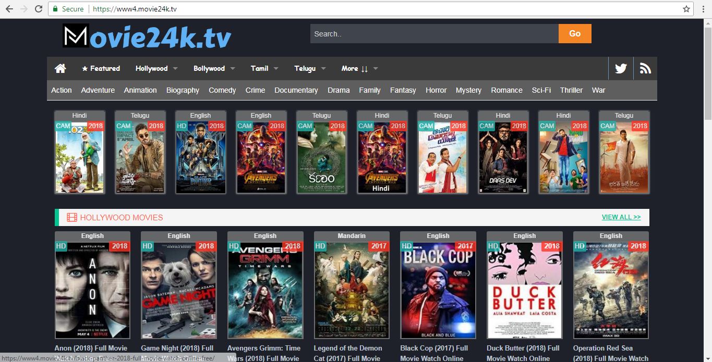Image resolution: width=712 pixels, height=362 pixels.
Task: Expand the Bollywood dropdown menu
Action: pos(214,68)
